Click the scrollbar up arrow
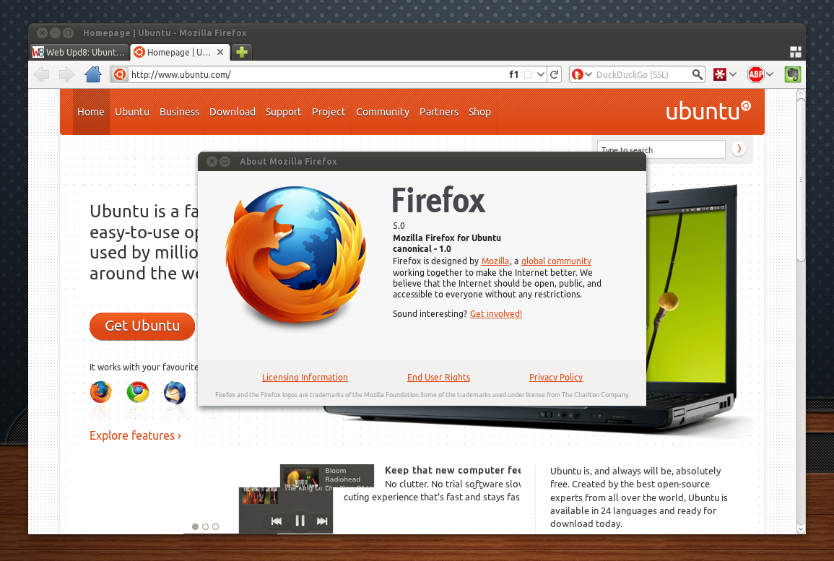Screen dimensions: 834x561 tap(801, 94)
